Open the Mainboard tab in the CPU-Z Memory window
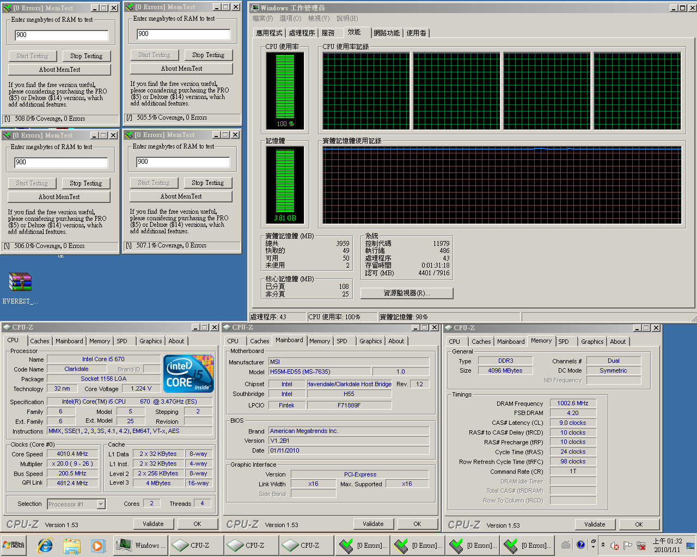Screen dimensions: 697x557 tap(511, 342)
